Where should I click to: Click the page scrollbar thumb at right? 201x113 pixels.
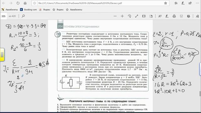pyautogui.click(x=200, y=94)
